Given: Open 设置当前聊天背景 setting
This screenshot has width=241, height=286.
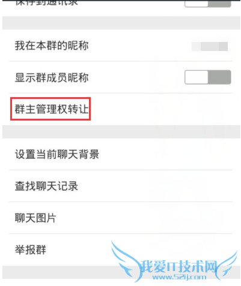Looking at the screenshot, I should [120, 154].
